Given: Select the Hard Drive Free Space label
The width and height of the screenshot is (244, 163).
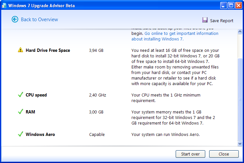Looking at the screenshot, I should click(48, 51).
